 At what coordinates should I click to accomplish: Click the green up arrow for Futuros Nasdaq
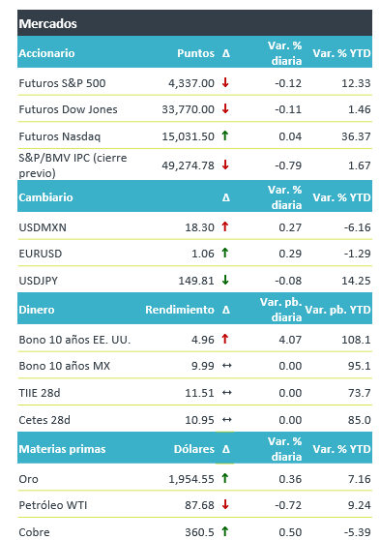click(225, 135)
